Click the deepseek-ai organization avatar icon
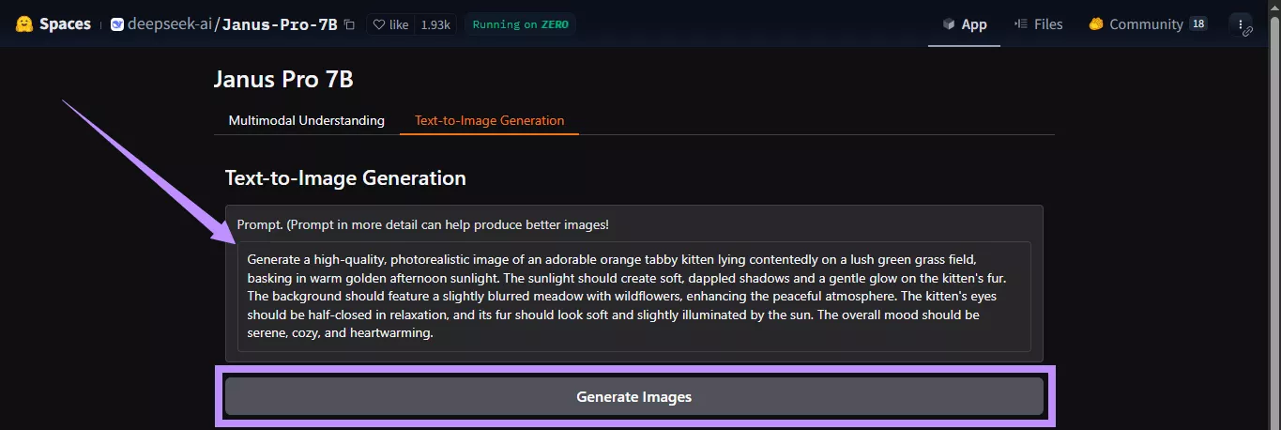Image resolution: width=1281 pixels, height=430 pixels. click(x=117, y=24)
